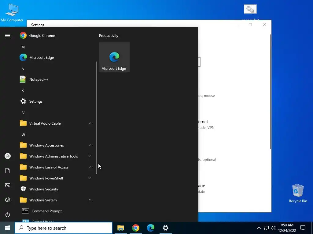Jump to letter N section header
This screenshot has height=234, width=313.
(x=23, y=69)
